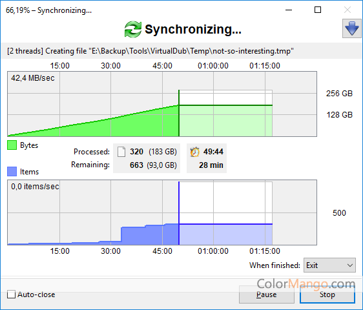Stop the synchronization
Image resolution: width=363 pixels, height=310 pixels.
tap(327, 294)
